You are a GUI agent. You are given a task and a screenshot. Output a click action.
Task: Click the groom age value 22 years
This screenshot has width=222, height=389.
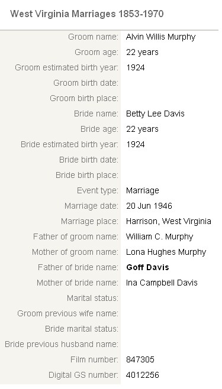pyautogui.click(x=142, y=53)
